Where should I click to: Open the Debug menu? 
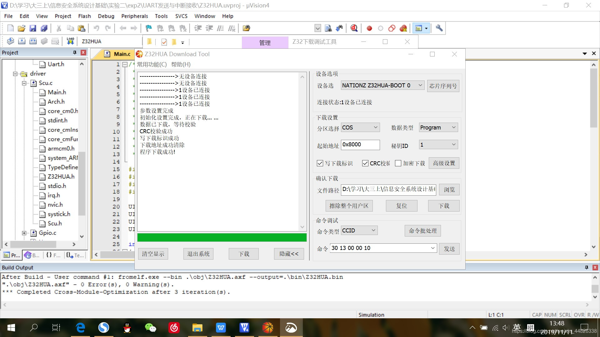pyautogui.click(x=106, y=16)
